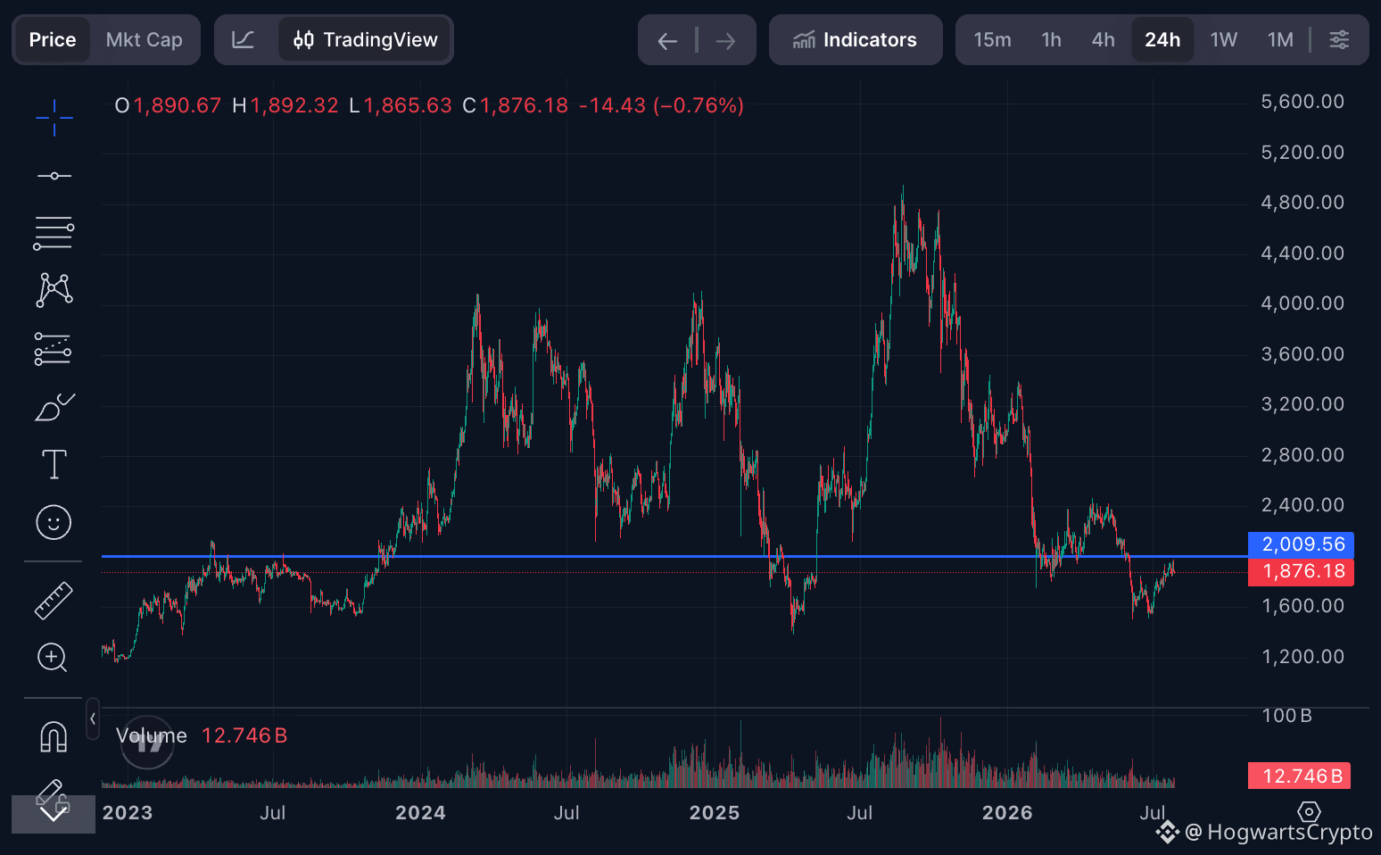This screenshot has width=1381, height=855.
Task: Set chart interval to 1h
Action: tap(1052, 39)
